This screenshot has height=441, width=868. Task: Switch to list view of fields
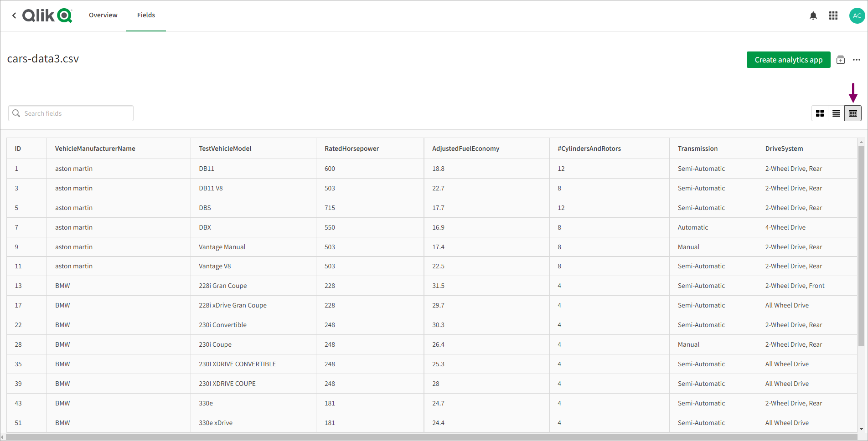click(836, 113)
